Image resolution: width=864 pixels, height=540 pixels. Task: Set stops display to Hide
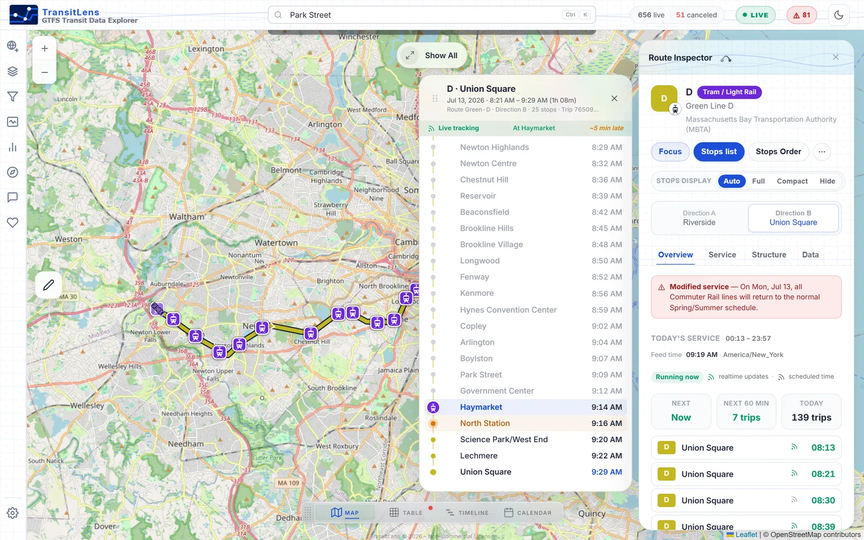coord(827,181)
